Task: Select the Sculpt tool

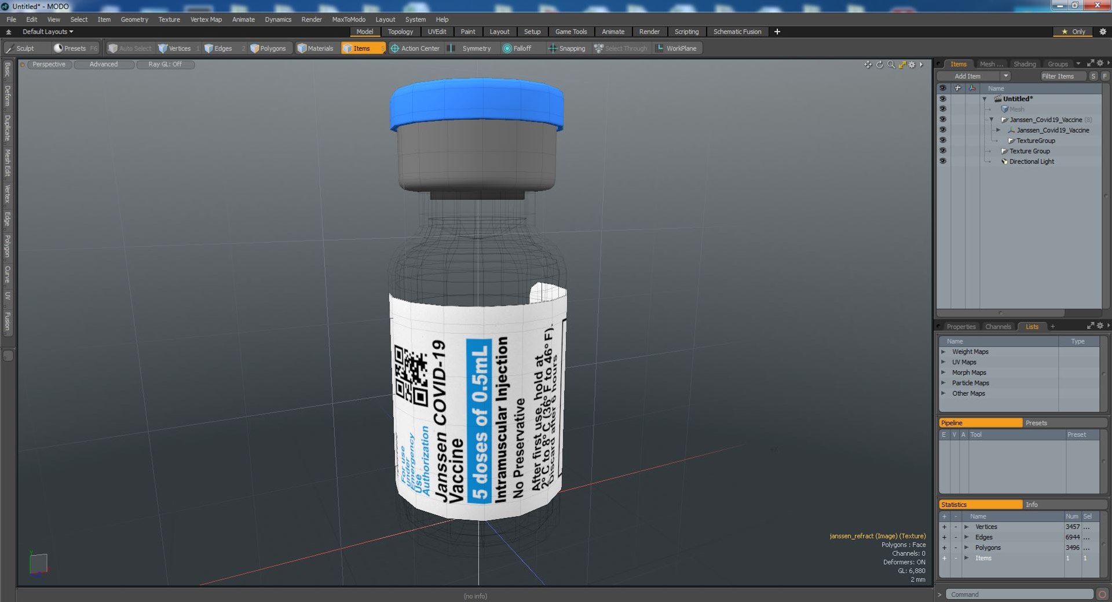Action: [20, 48]
